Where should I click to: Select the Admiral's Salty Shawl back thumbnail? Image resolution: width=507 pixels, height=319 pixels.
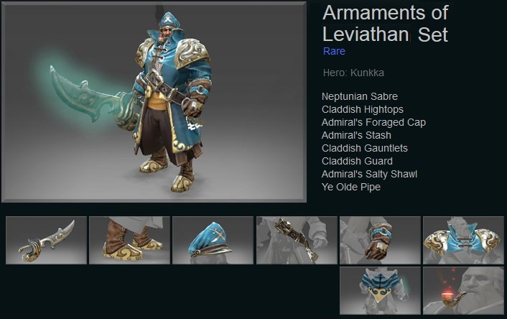click(381, 290)
